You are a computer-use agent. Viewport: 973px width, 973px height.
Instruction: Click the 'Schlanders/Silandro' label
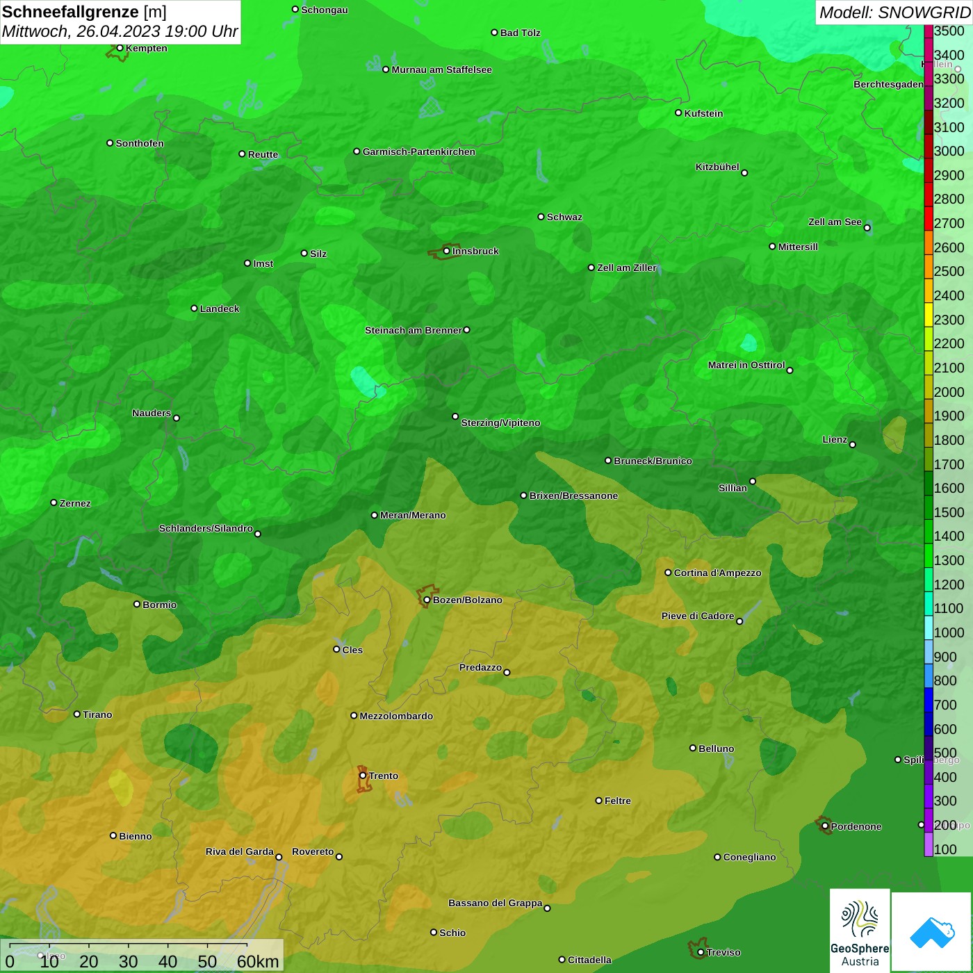pos(206,528)
